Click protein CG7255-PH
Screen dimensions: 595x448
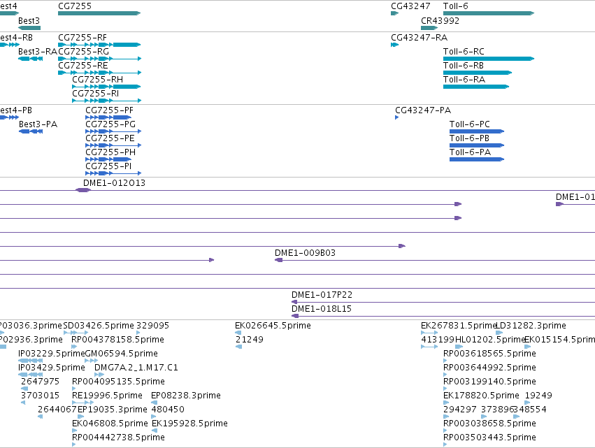coord(108,159)
